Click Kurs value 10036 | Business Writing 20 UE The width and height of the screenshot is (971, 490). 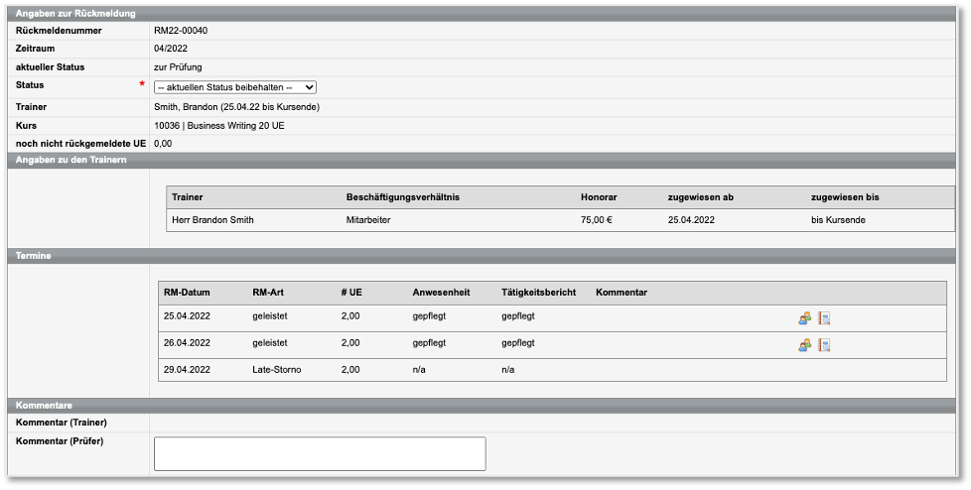tap(219, 126)
